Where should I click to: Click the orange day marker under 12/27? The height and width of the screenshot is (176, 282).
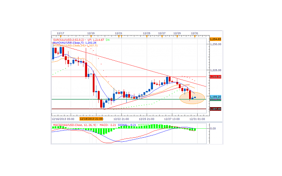click(162, 36)
